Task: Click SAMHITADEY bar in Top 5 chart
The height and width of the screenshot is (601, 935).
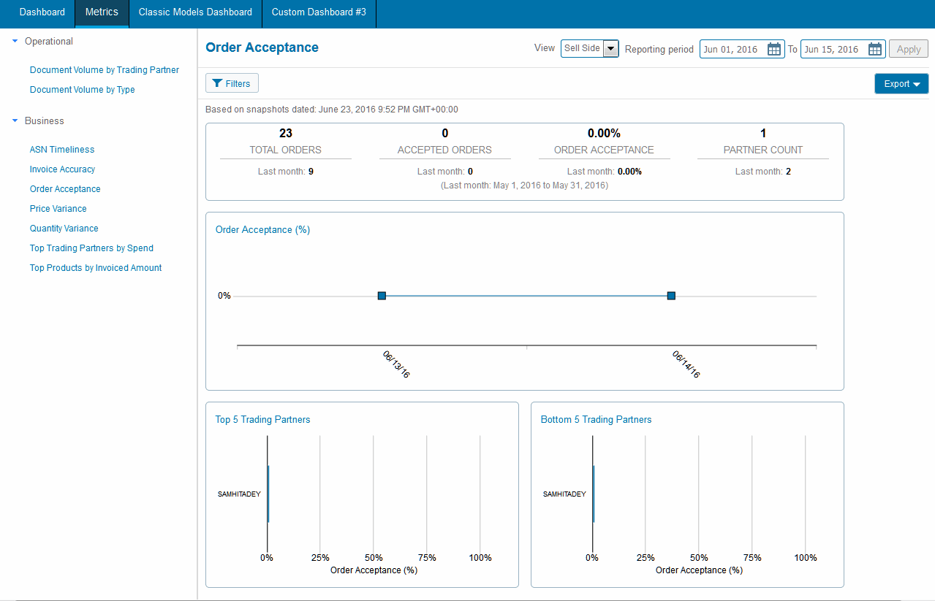Action: (x=268, y=494)
